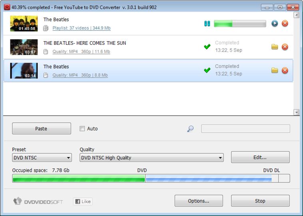Click the green checkmark on the selected Beatles row
The width and height of the screenshot is (303, 216).
pos(207,70)
